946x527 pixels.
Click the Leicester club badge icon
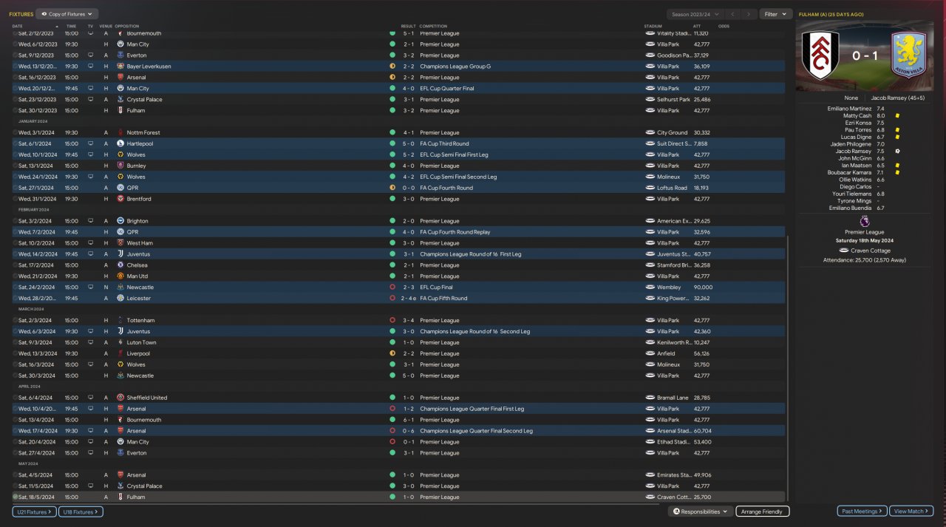click(x=120, y=298)
